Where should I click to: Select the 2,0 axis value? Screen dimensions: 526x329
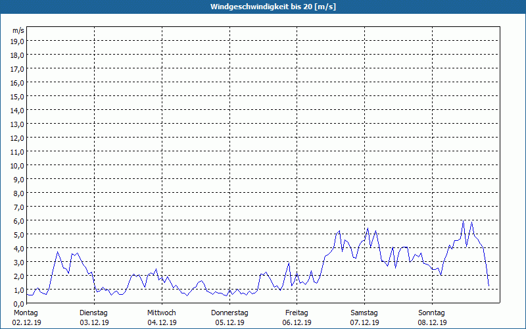pyautogui.click(x=19, y=276)
